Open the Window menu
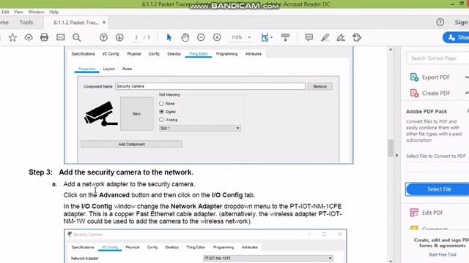469x263 pixels. [x=36, y=12]
